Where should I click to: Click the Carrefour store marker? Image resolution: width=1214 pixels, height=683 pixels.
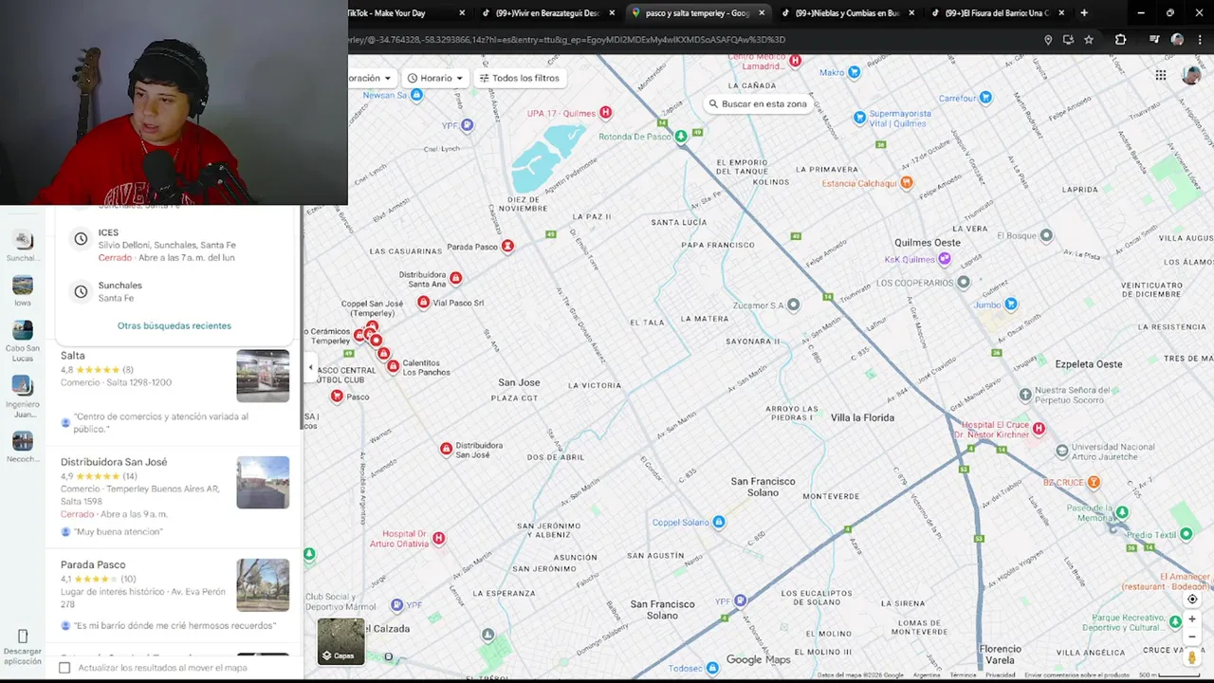pos(985,98)
